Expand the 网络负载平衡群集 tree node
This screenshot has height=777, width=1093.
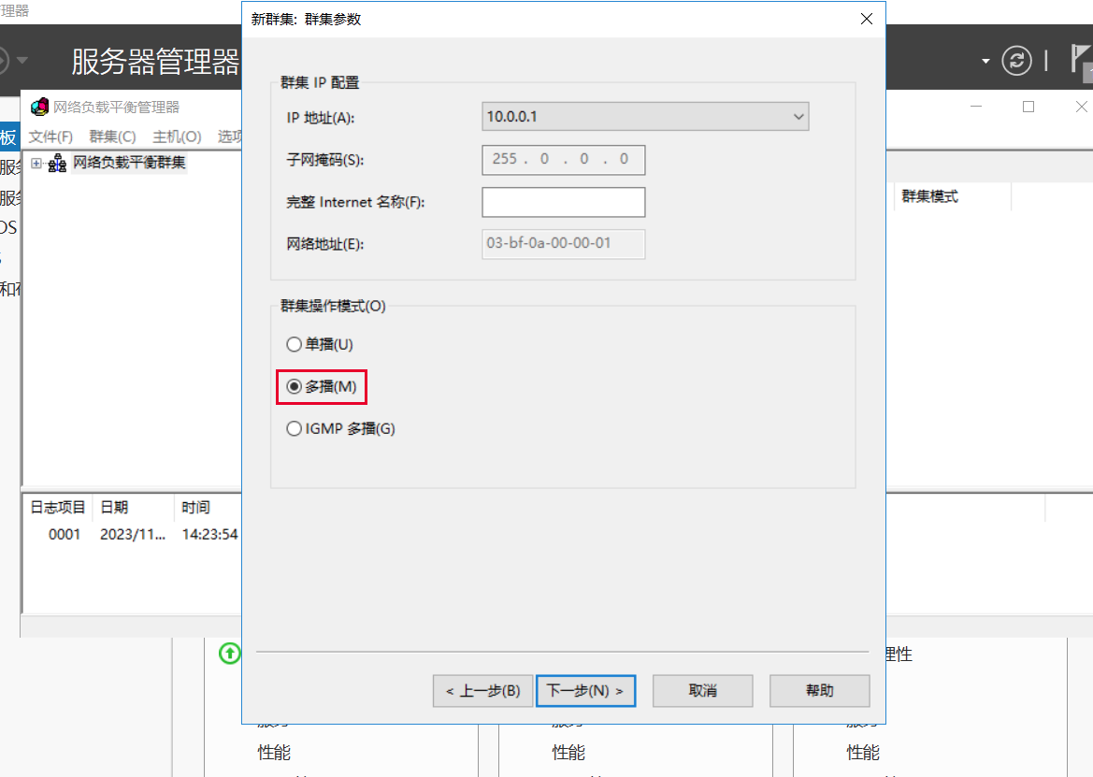36,164
